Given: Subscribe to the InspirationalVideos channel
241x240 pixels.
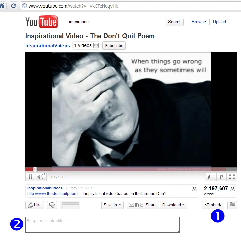Looking at the screenshot, I should pyautogui.click(x=114, y=46).
